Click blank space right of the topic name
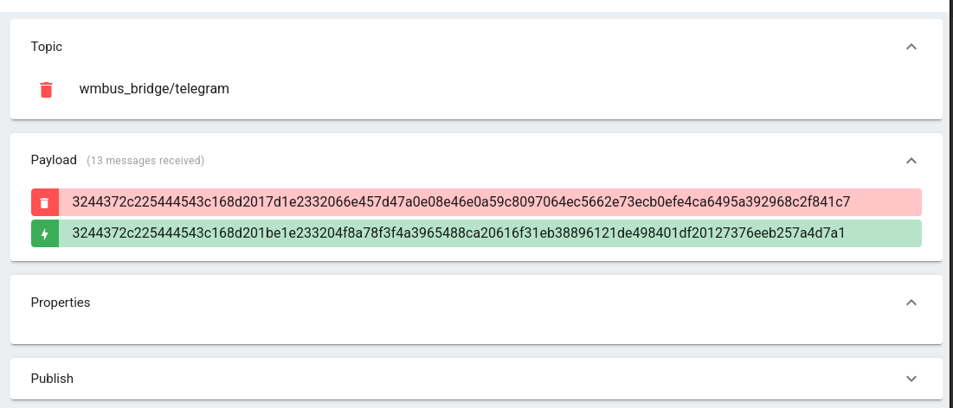The width and height of the screenshot is (953, 408). click(563, 89)
